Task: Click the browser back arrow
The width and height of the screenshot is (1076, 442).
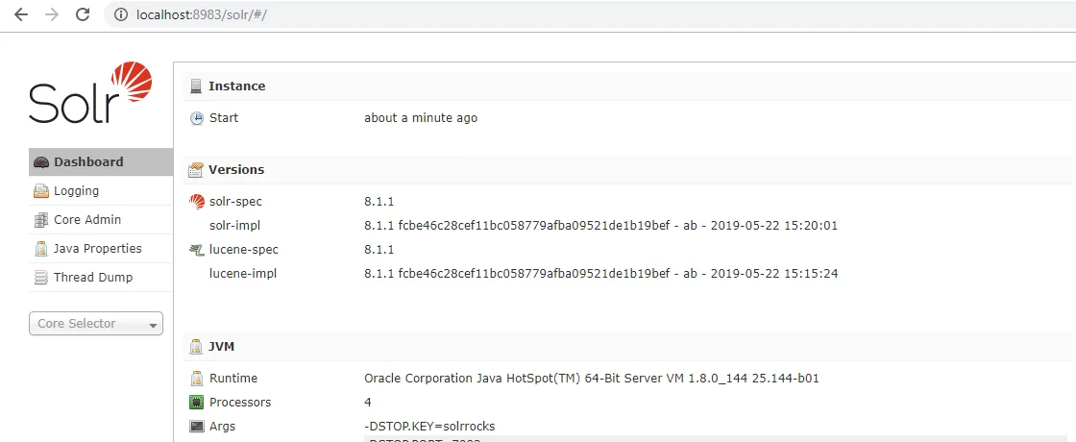Action: click(x=21, y=14)
